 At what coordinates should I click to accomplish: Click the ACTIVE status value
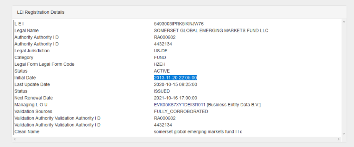162,71
